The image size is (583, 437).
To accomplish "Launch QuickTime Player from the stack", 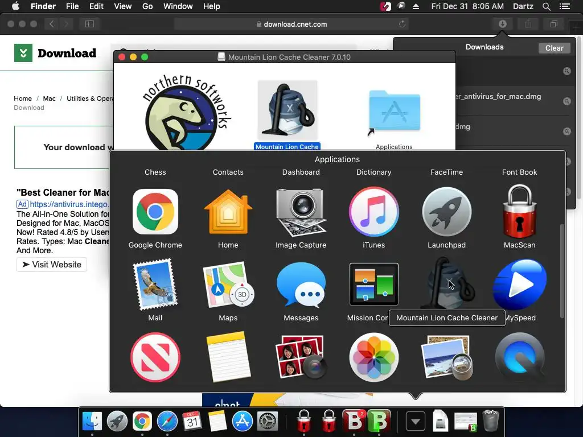I will [x=519, y=357].
